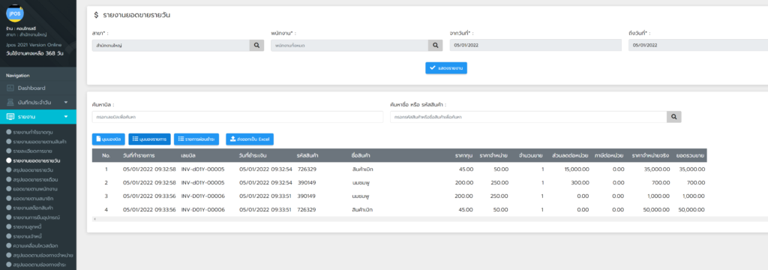Screen dimensions: 768x270
Task: Open Dashboard from the navigation
Action: [x=31, y=88]
